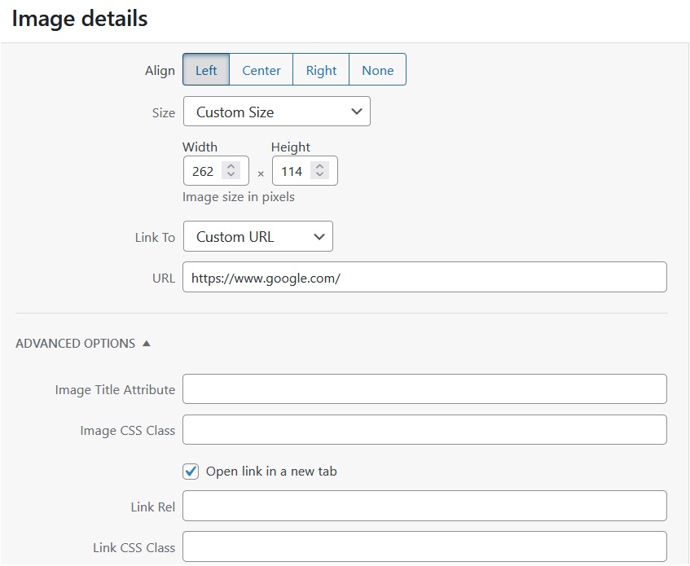The image size is (690, 566).
Task: Decrease the Height value with stepper arrow
Action: click(320, 175)
